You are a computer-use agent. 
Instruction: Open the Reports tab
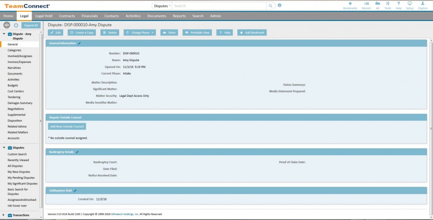click(x=179, y=16)
